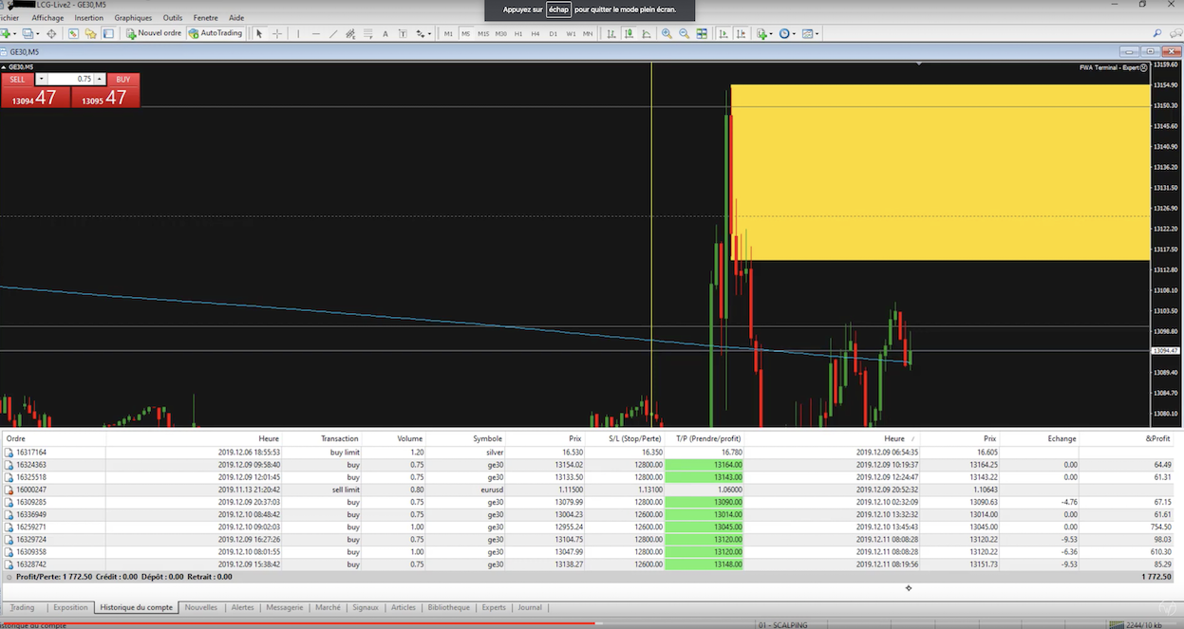The height and width of the screenshot is (629, 1184).
Task: Open the Fenetre menu
Action: (x=205, y=18)
